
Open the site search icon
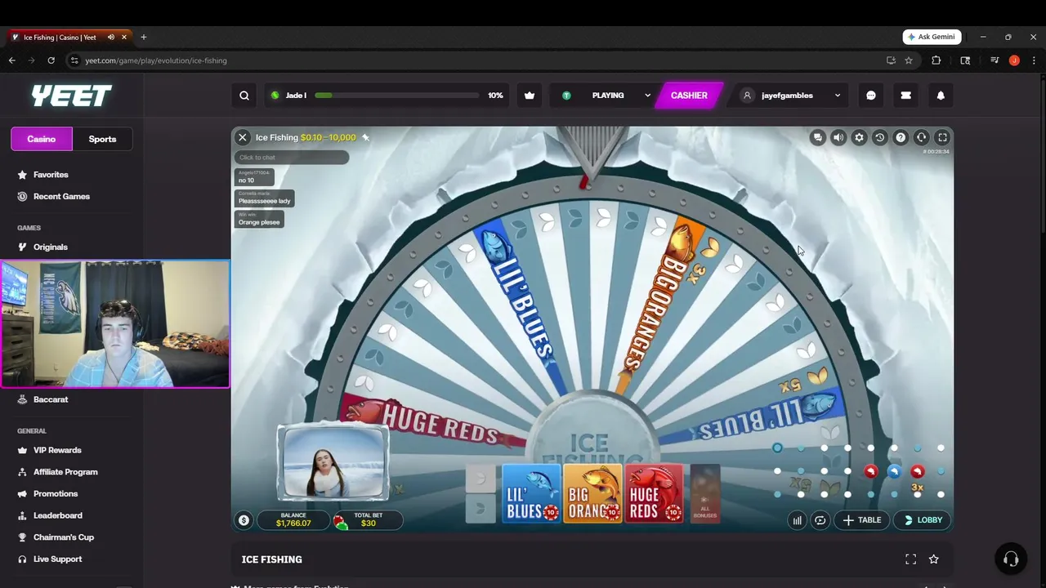pyautogui.click(x=244, y=96)
